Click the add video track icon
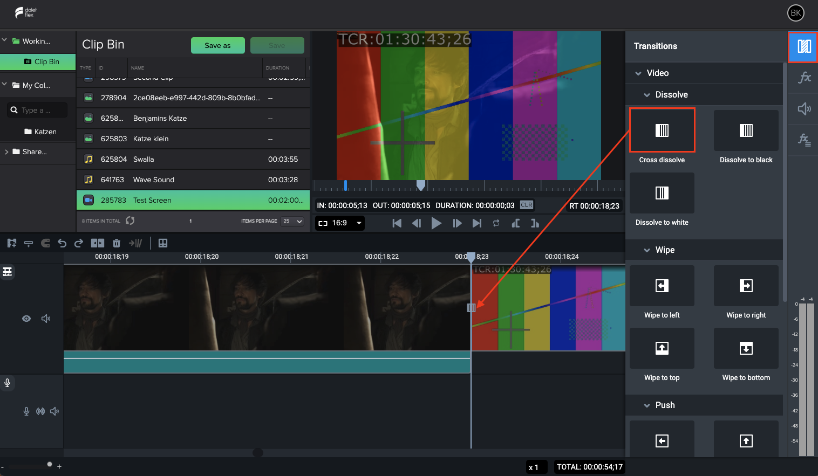 point(11,243)
